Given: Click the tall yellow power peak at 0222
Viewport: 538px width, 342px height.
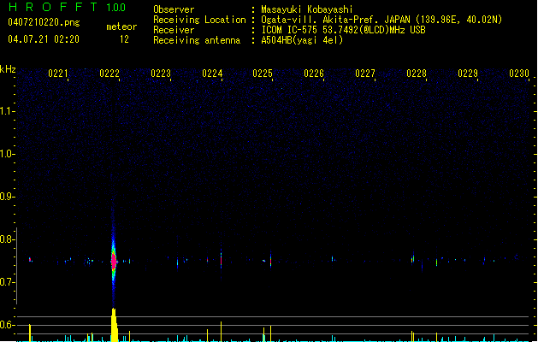Looking at the screenshot, I should (115, 325).
